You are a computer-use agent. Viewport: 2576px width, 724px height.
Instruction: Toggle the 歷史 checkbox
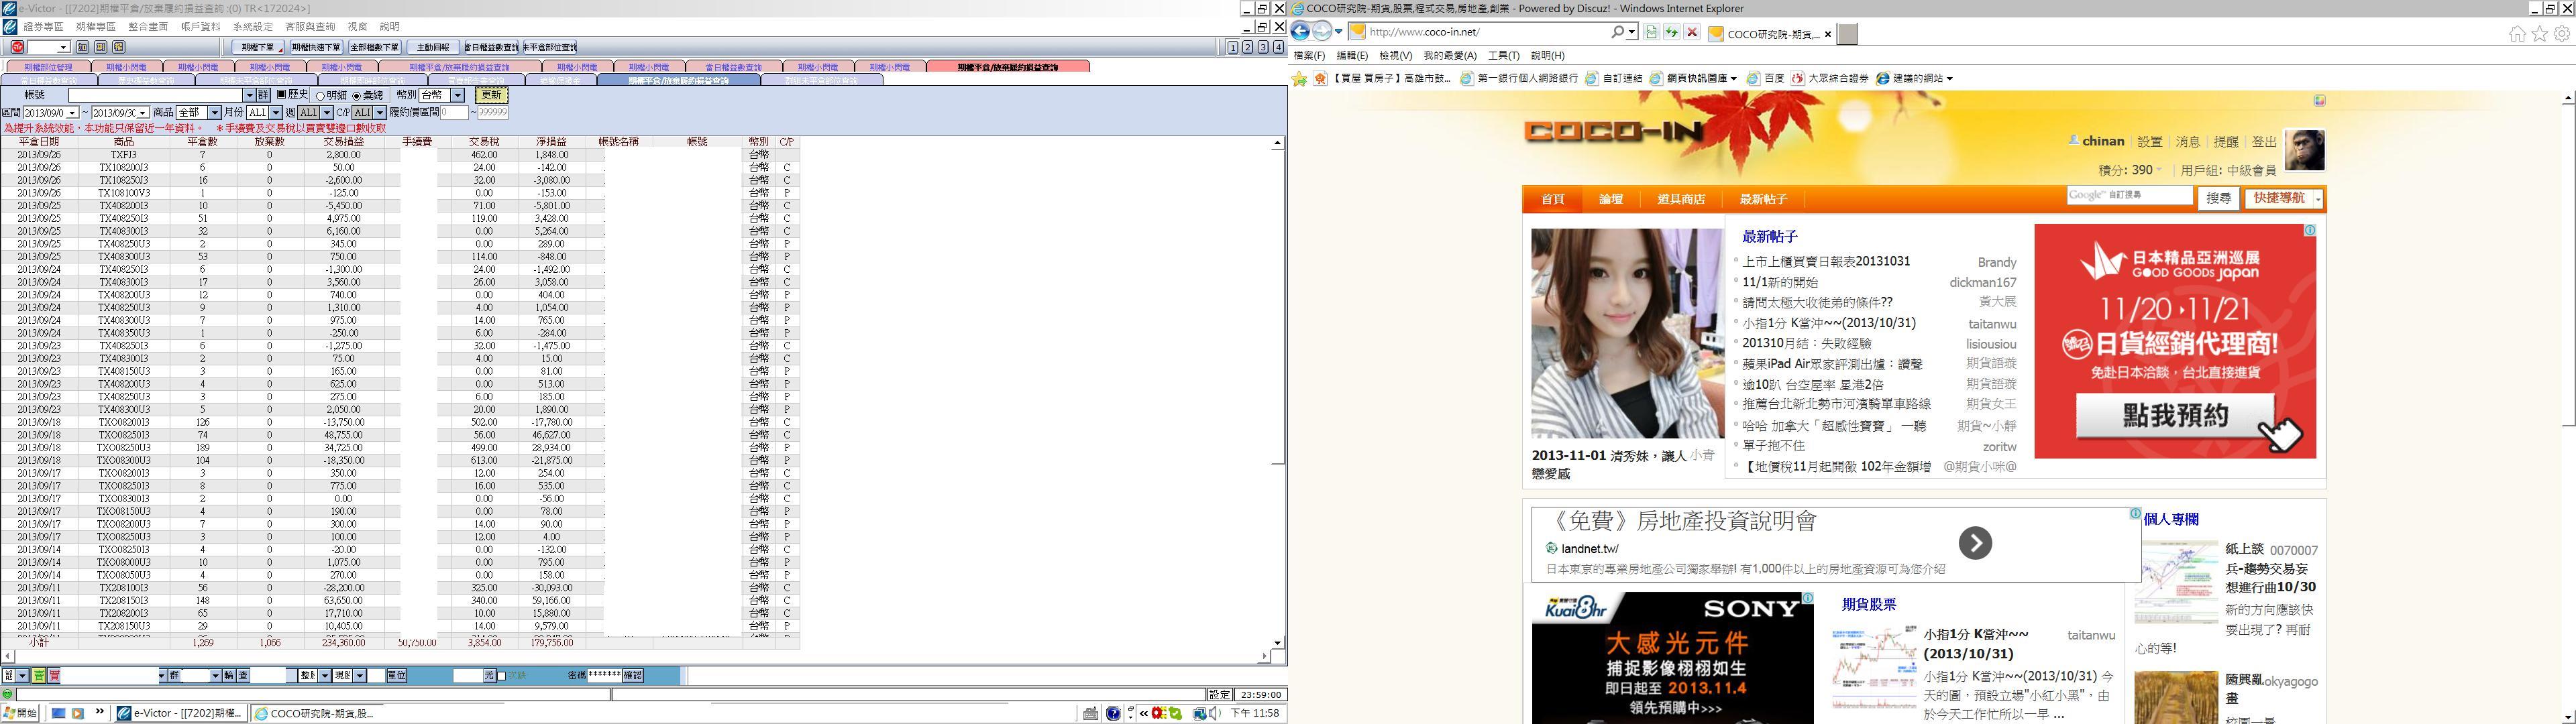click(x=281, y=95)
